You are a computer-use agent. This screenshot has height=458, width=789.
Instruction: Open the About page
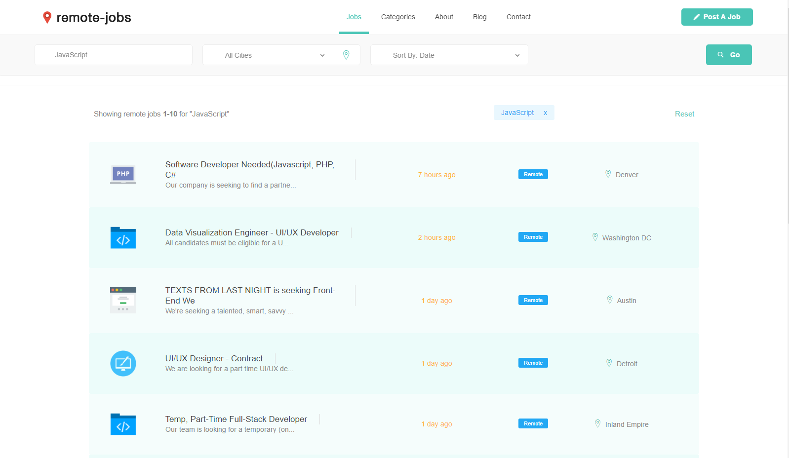(x=444, y=17)
